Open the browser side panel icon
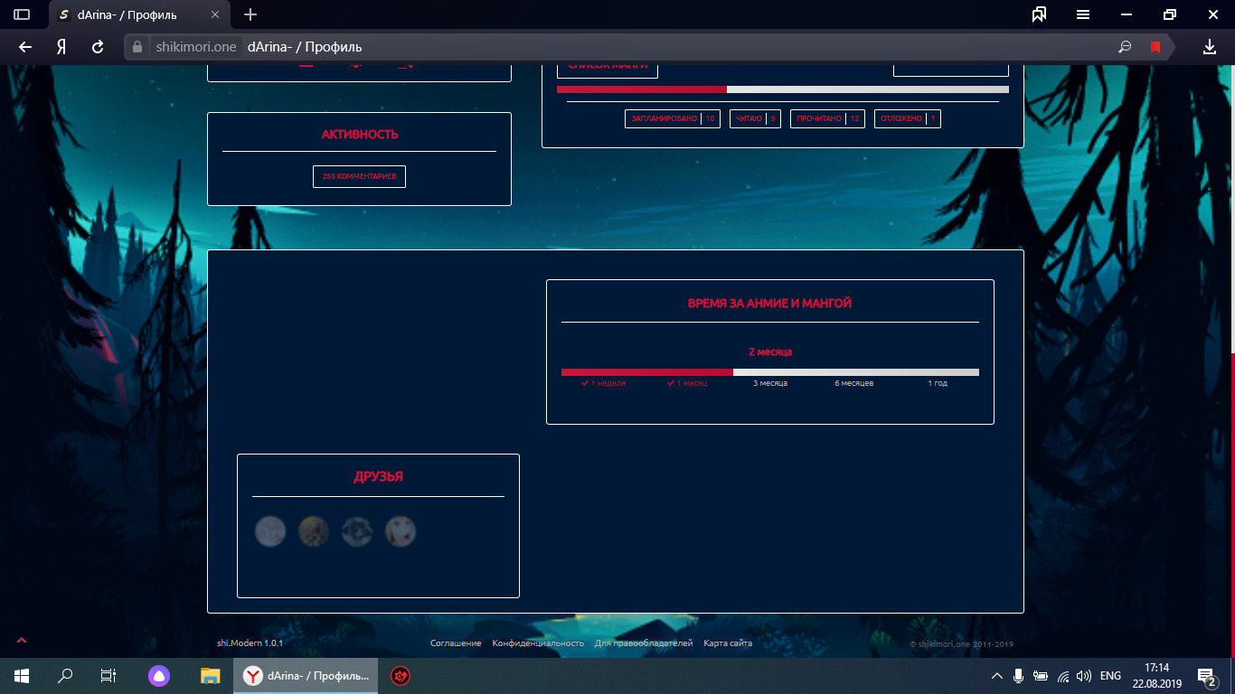The height and width of the screenshot is (694, 1235). coord(22,14)
